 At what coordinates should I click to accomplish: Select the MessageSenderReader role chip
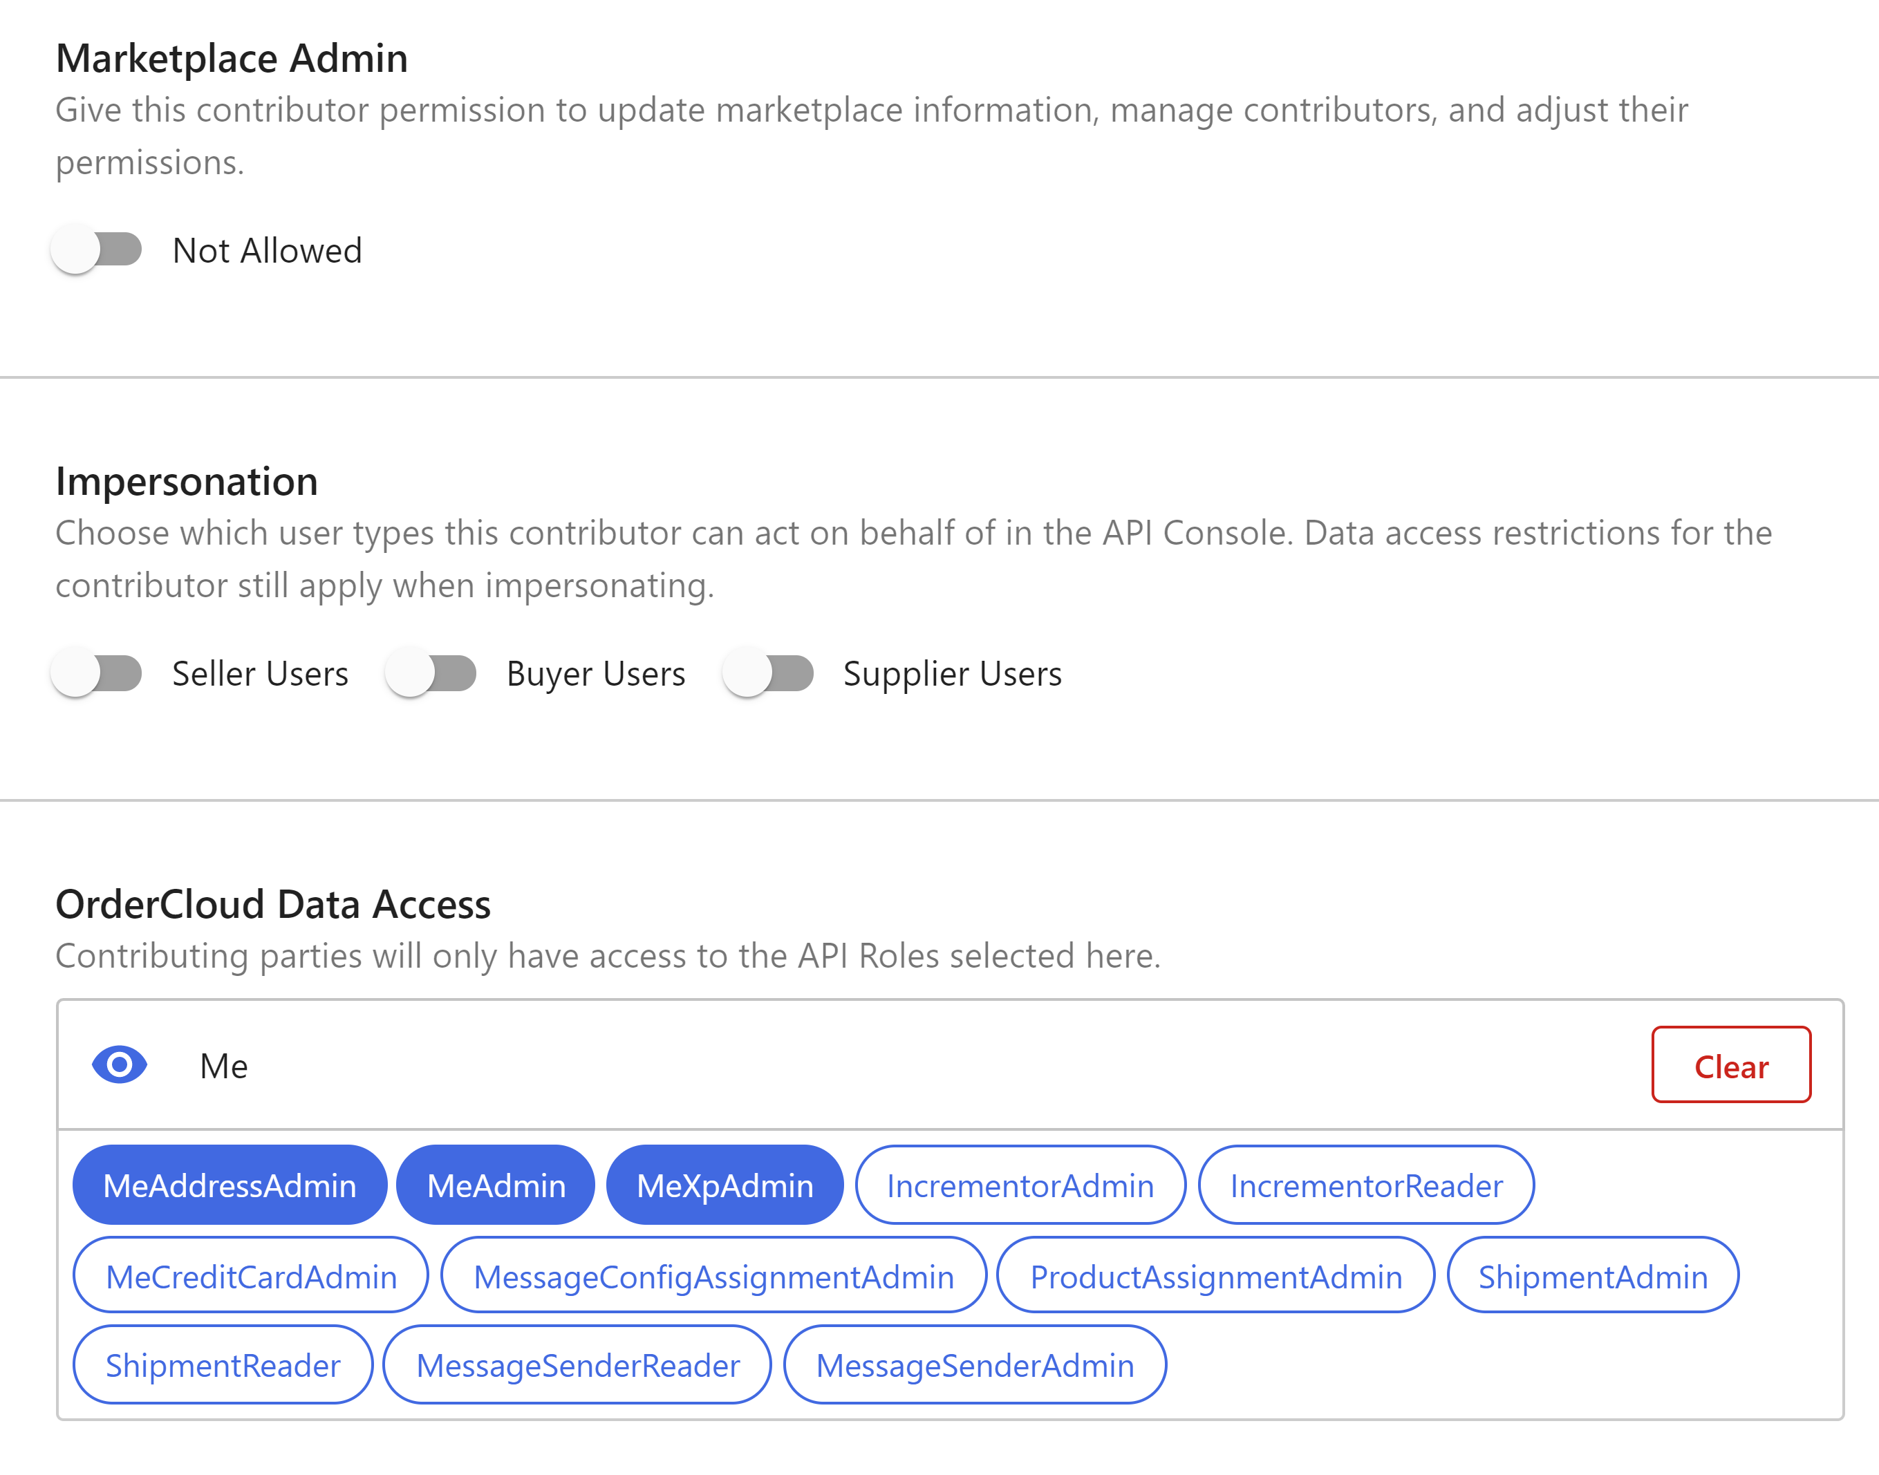(577, 1365)
